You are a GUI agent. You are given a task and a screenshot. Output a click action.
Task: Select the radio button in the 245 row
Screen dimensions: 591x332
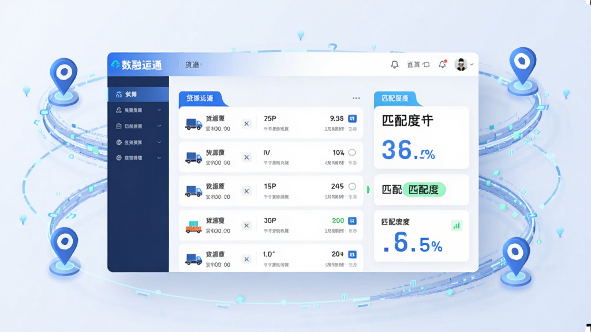click(x=352, y=186)
